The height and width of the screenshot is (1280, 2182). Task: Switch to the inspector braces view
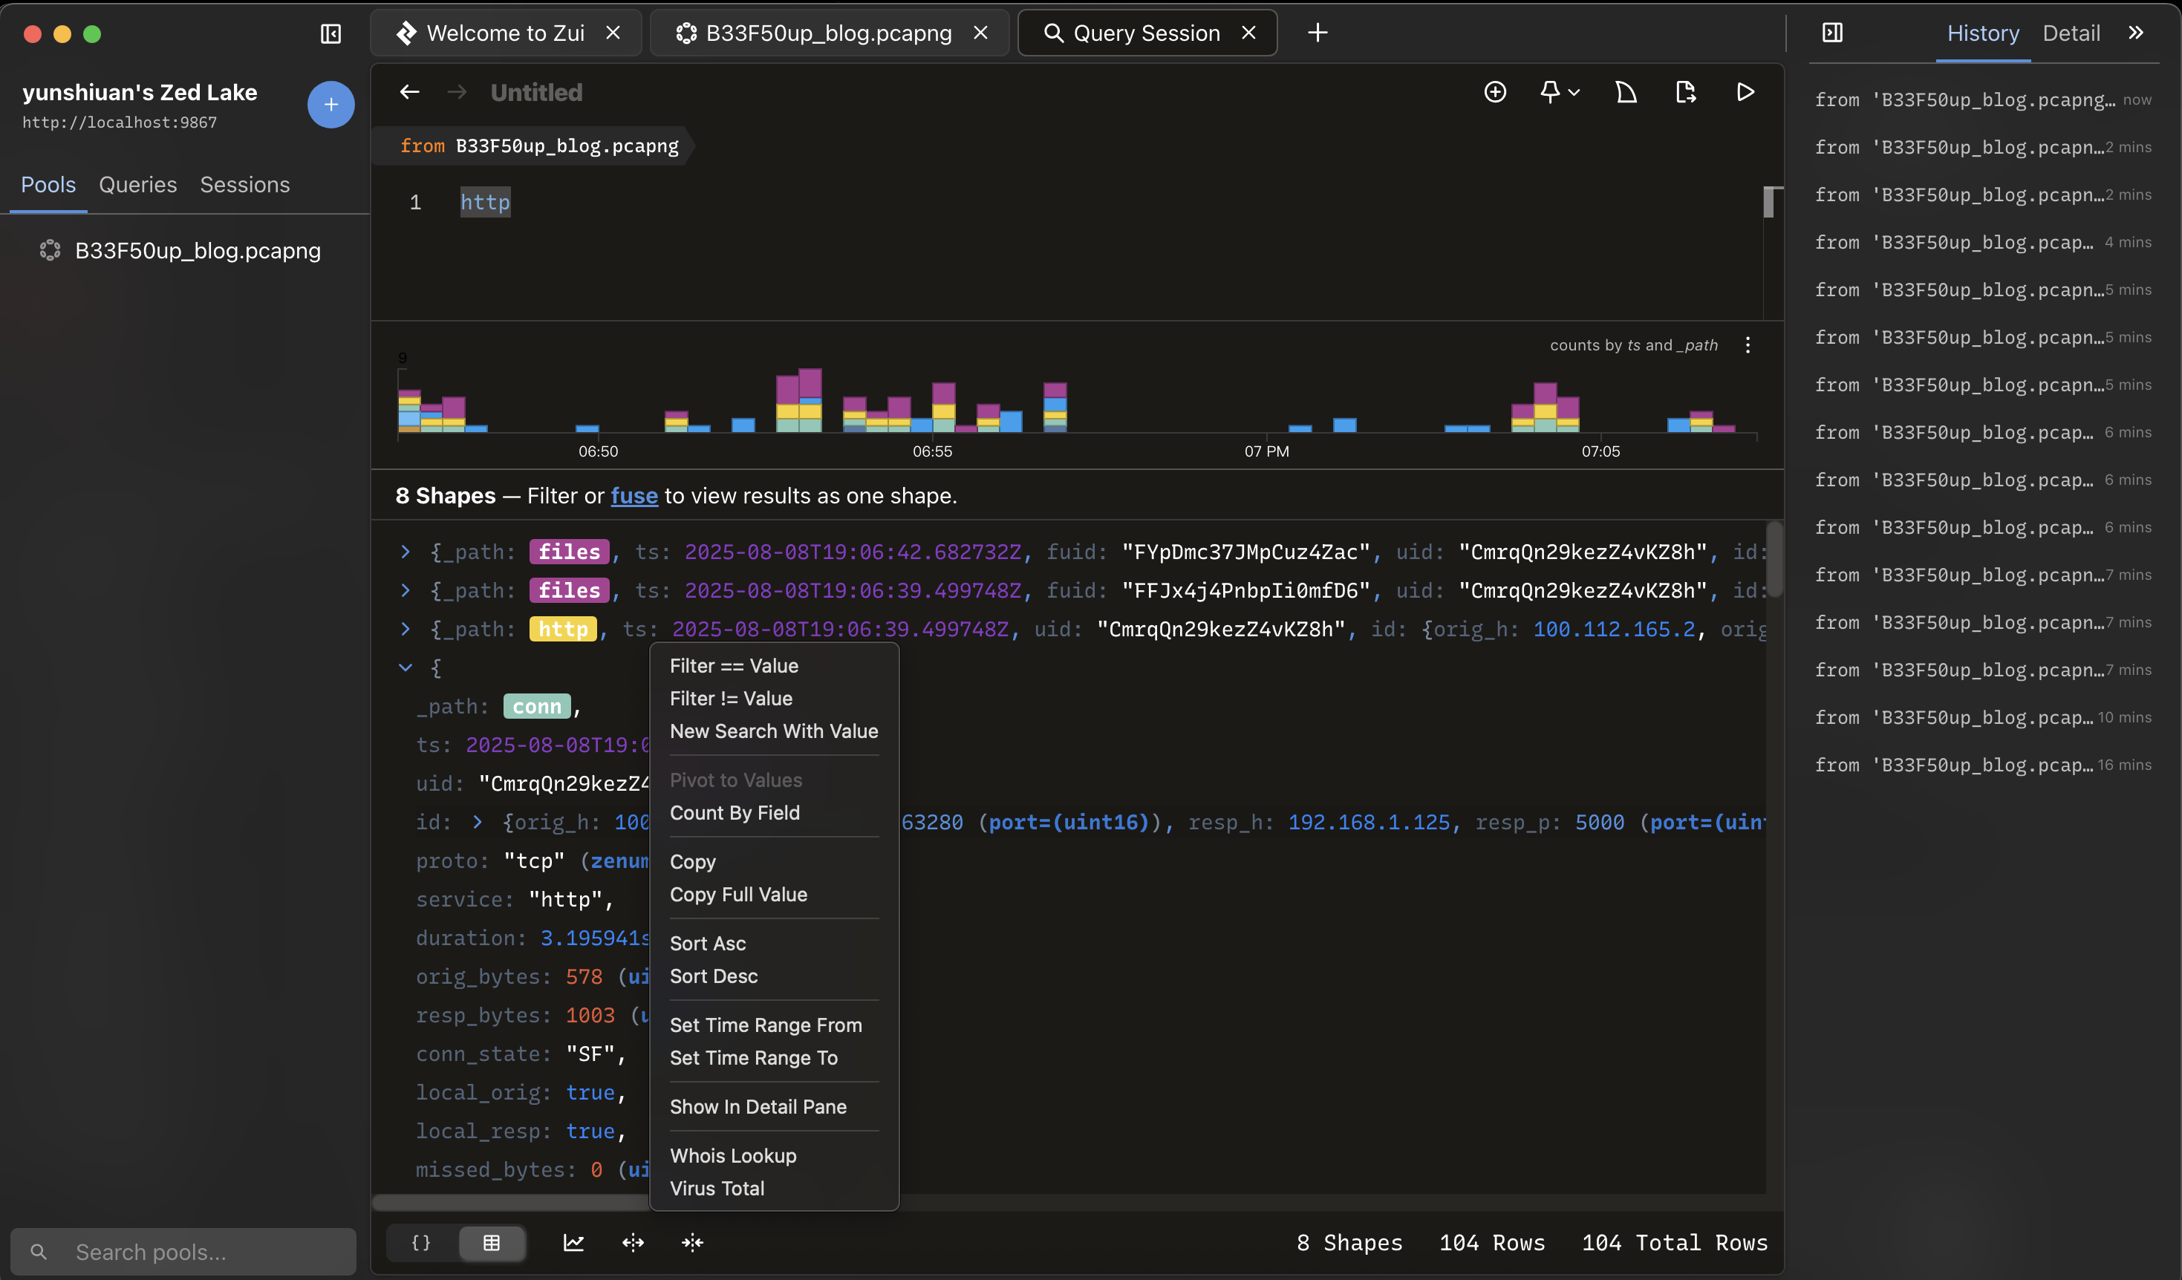point(421,1243)
